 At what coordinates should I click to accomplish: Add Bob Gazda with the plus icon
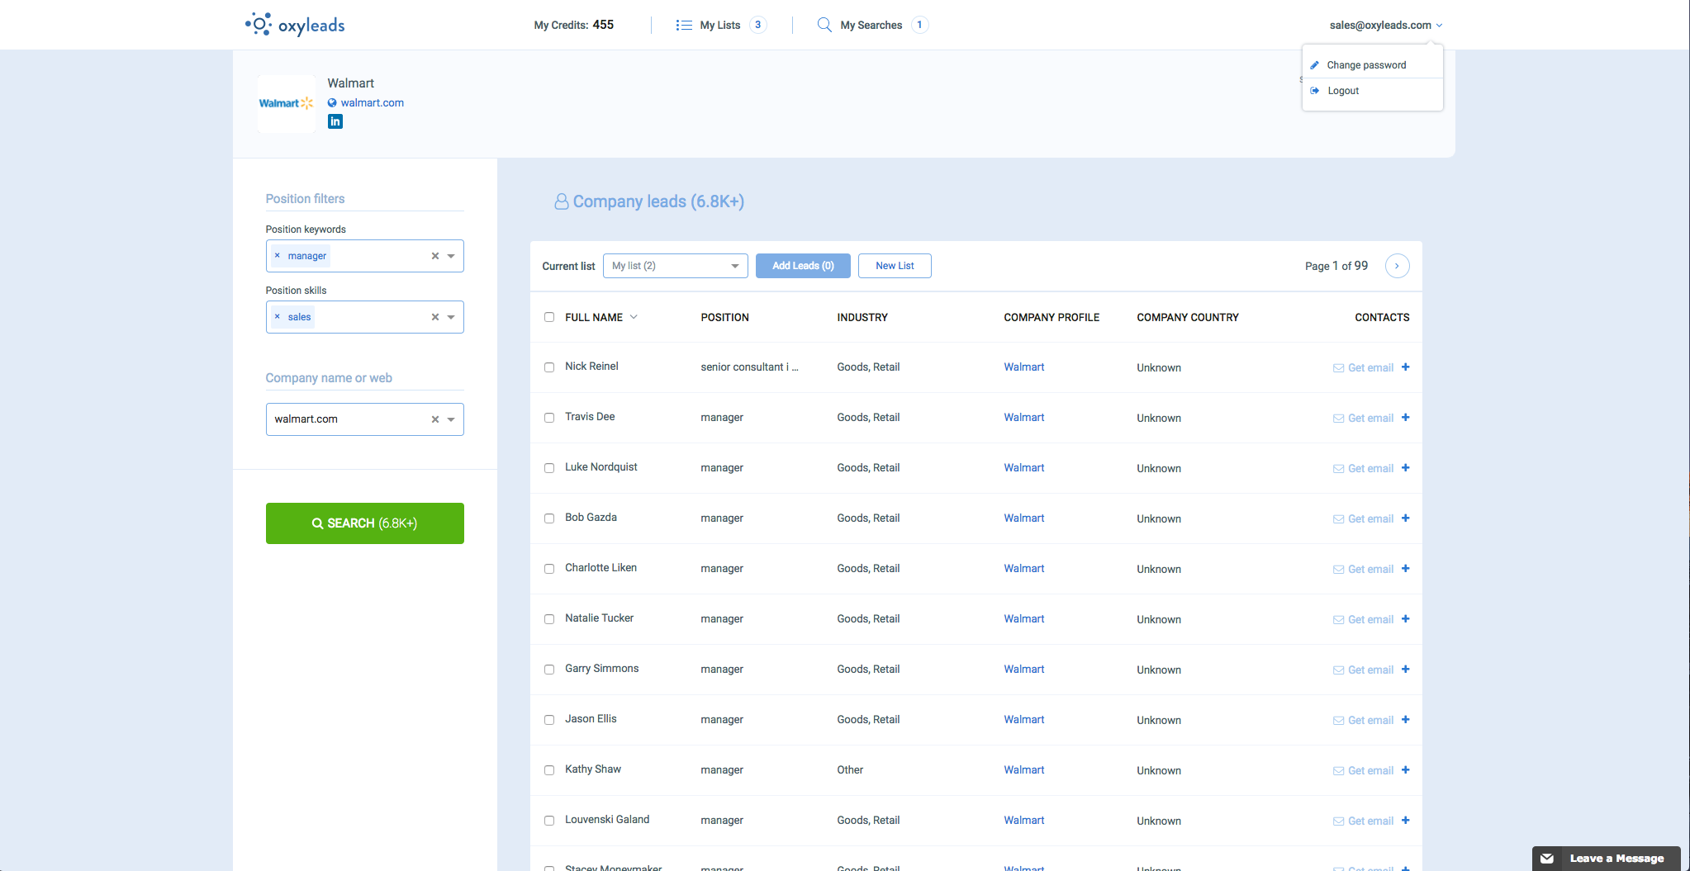(1405, 518)
